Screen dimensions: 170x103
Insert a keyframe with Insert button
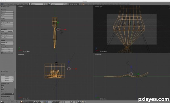pyautogui.click(x=4, y=31)
